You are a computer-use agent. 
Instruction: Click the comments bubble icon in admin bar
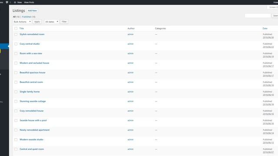pyautogui.click(x=7, y=2)
